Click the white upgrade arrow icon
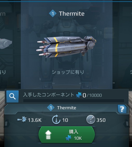This screenshot has width=132, height=147. pos(48,135)
